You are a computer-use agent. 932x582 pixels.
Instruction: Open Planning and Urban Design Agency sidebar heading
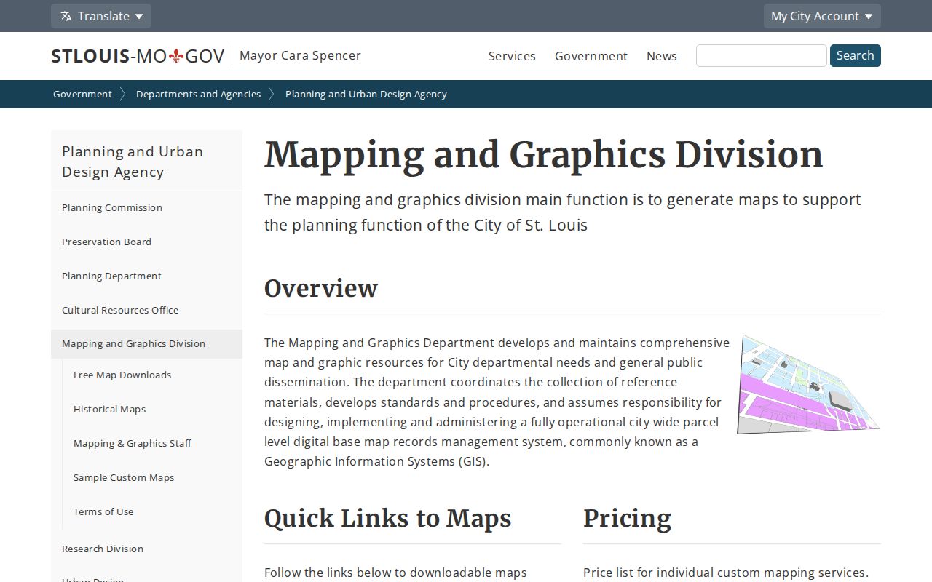(146, 162)
